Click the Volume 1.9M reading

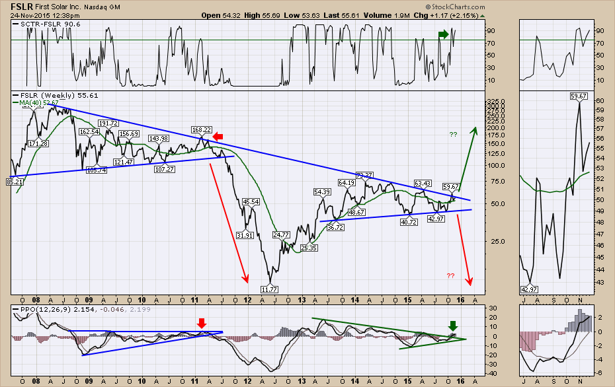click(387, 15)
